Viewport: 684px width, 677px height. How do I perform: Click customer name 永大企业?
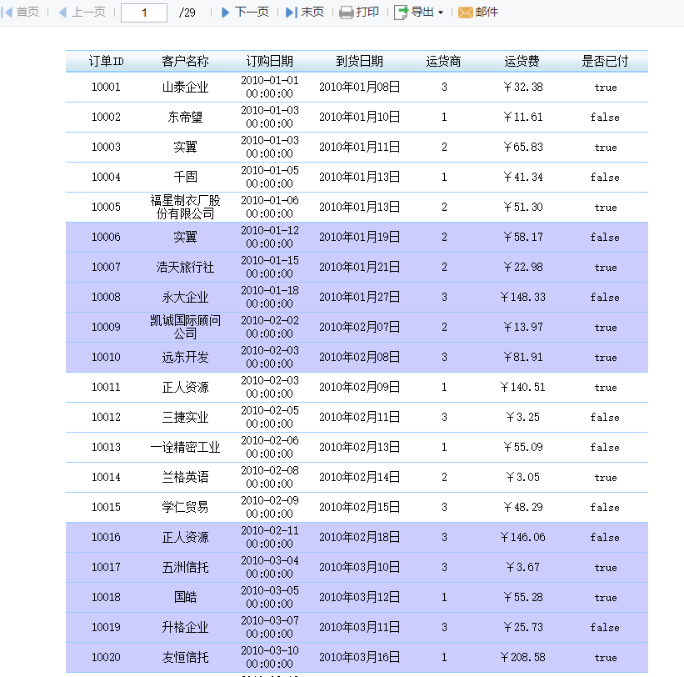click(x=185, y=298)
